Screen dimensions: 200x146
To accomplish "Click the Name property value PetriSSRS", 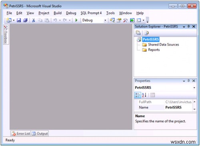I will coord(173,107).
